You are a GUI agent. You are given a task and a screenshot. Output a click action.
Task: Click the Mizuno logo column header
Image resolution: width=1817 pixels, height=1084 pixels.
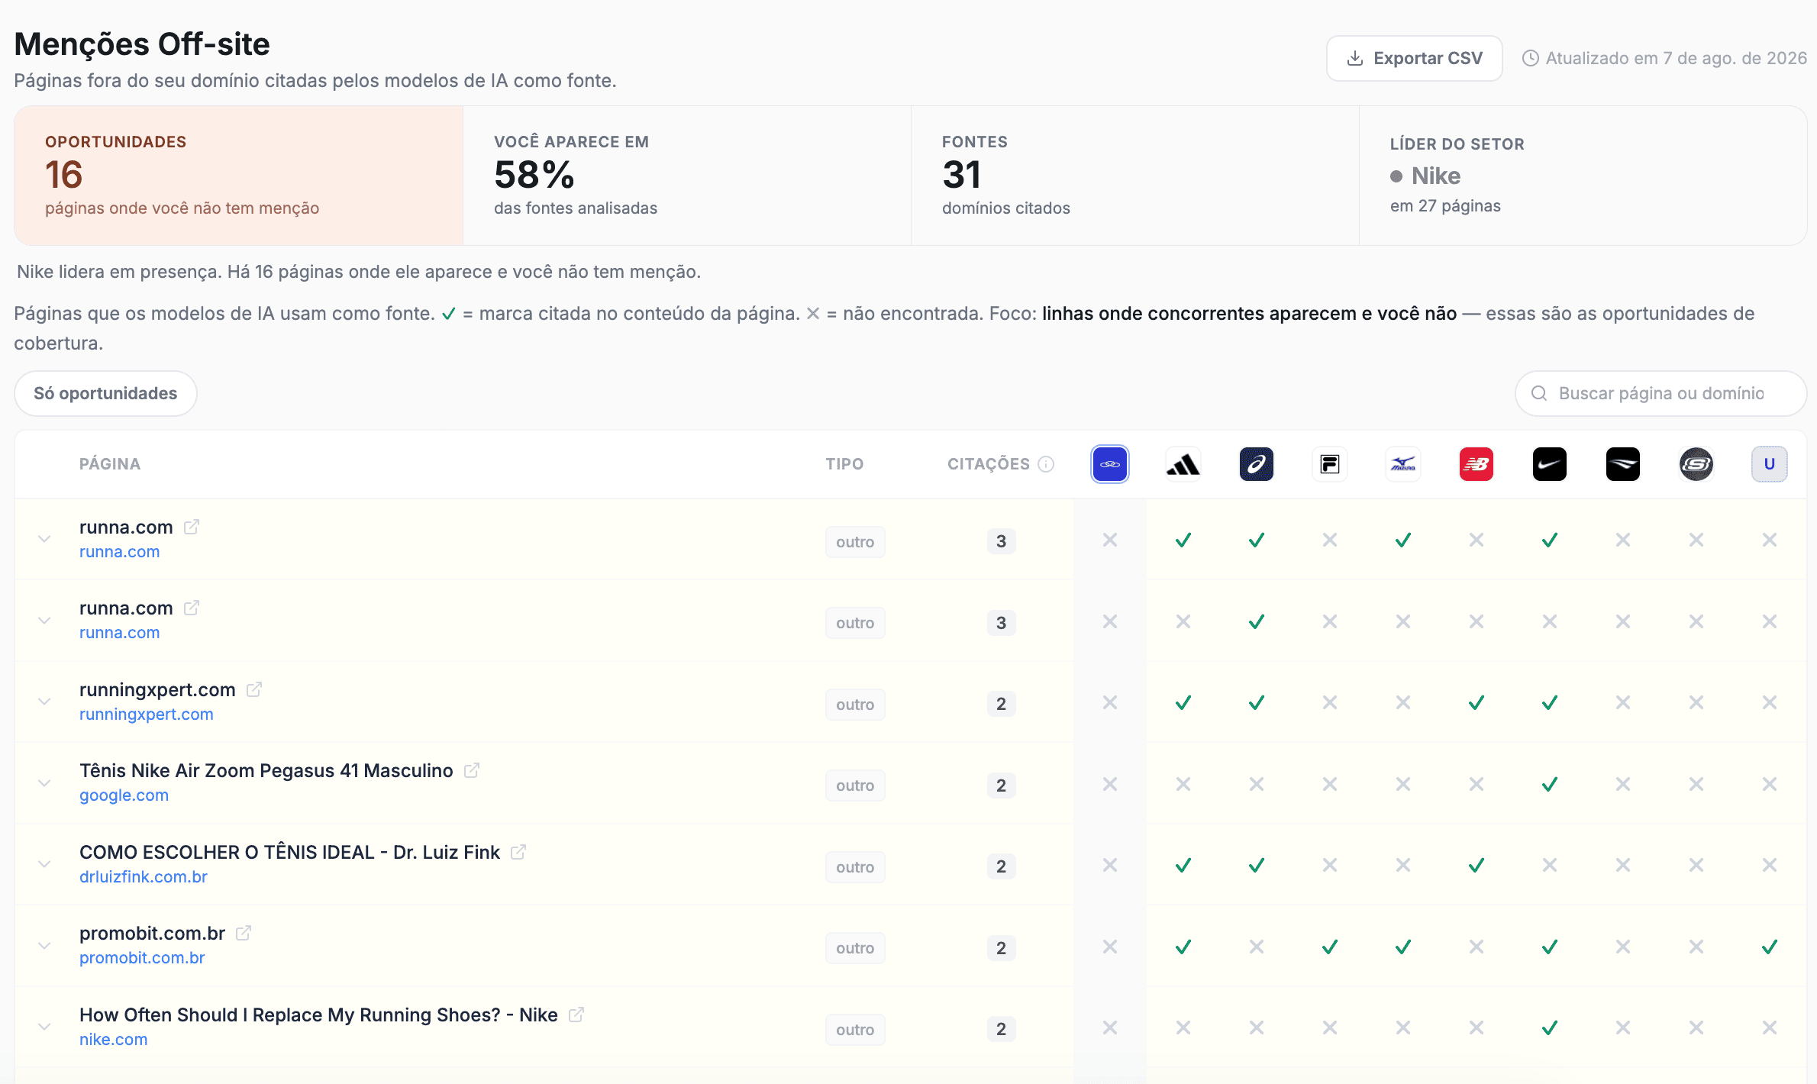click(x=1403, y=464)
